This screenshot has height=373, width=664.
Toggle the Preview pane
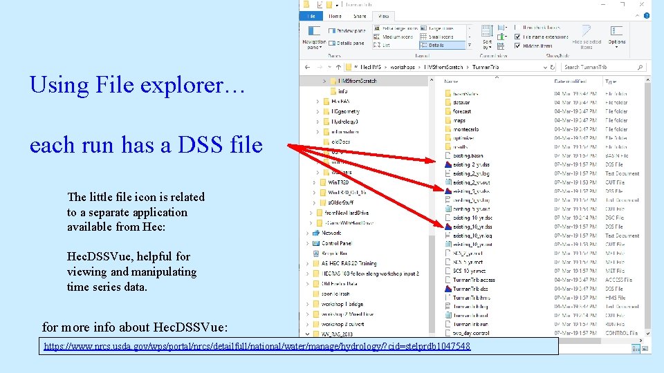pyautogui.click(x=347, y=31)
